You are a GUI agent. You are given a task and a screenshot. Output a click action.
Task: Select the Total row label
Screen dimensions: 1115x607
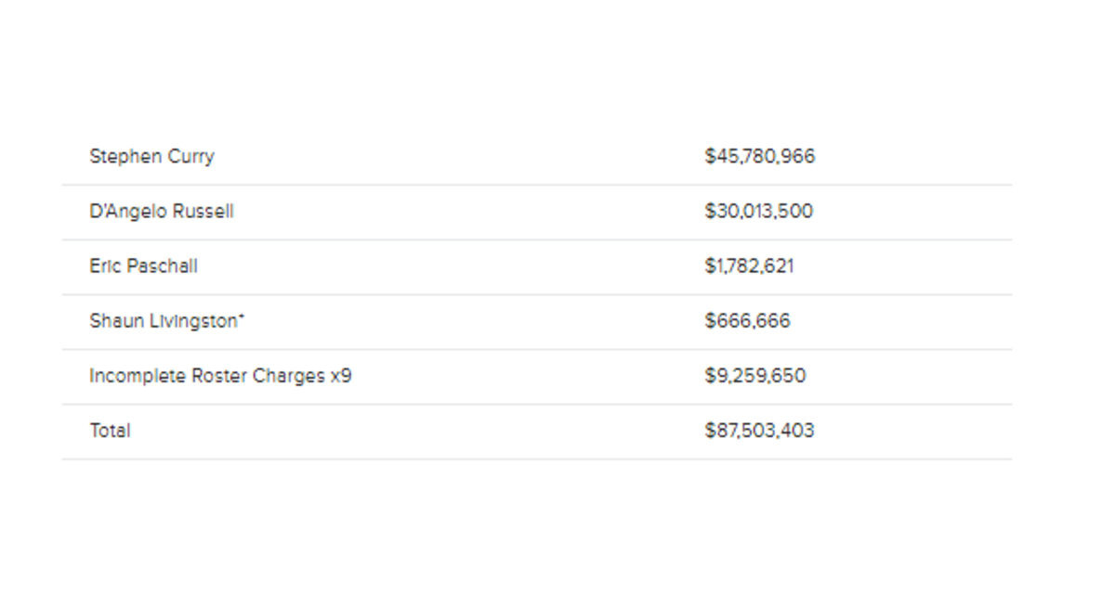110,431
